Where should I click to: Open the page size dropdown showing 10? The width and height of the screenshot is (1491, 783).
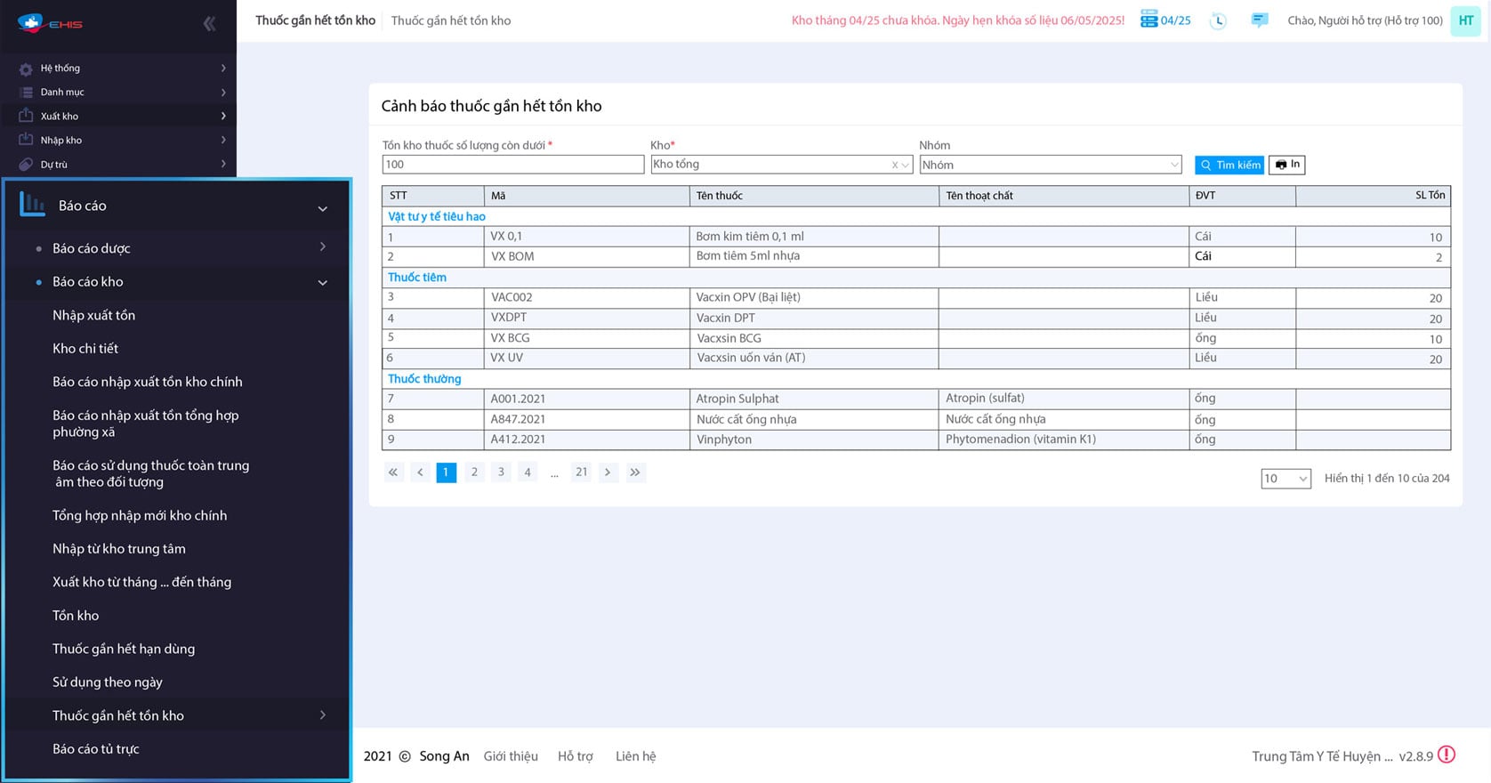(x=1285, y=478)
